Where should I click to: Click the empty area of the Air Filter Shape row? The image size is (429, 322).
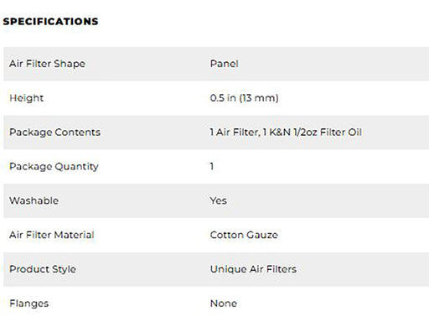tap(335, 64)
